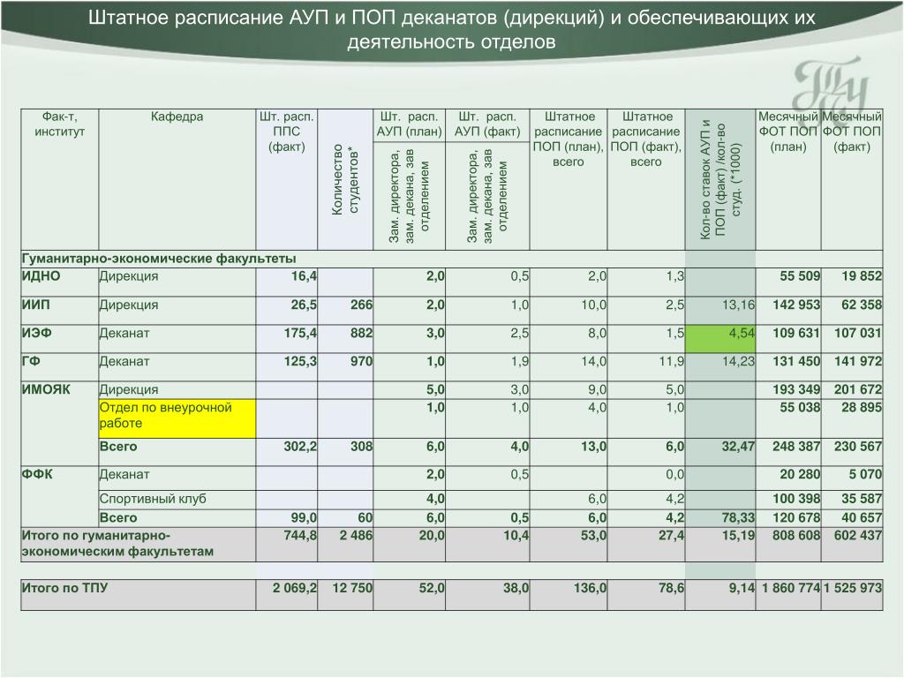The image size is (904, 678).
Task: Click student count "970"
Action: (361, 361)
